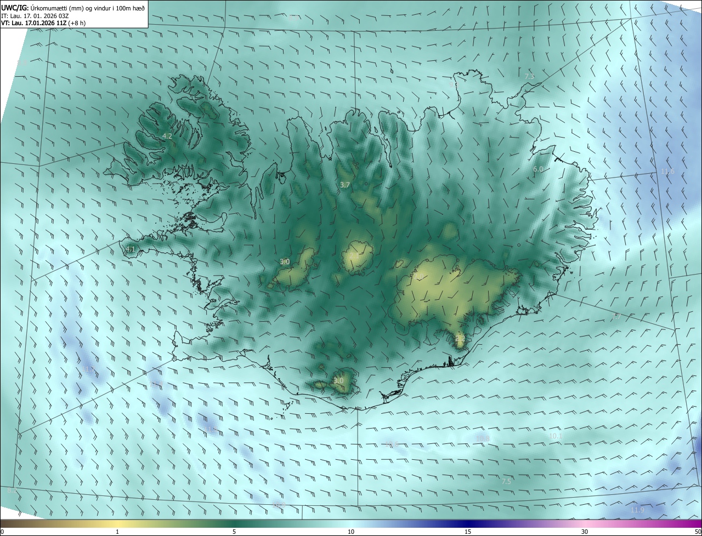This screenshot has height=536, width=702.
Task: Click the 'VT: Lau. 17.01.2026 11Z (+8 h)' line
Action: [43, 22]
